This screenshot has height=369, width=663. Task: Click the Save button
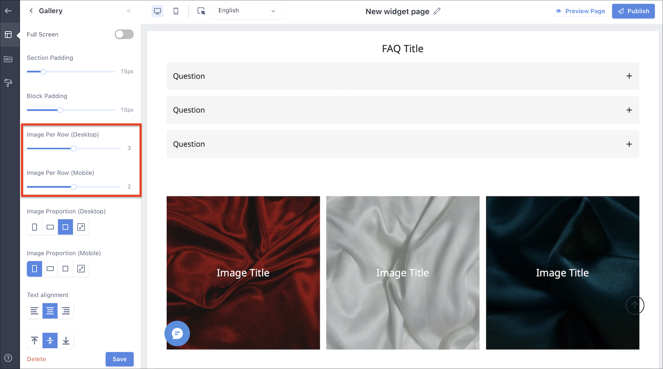click(119, 359)
